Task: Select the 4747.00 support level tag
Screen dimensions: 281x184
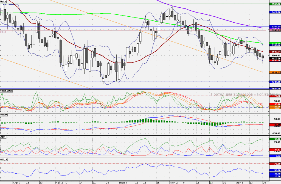Action: pyautogui.click(x=275, y=82)
